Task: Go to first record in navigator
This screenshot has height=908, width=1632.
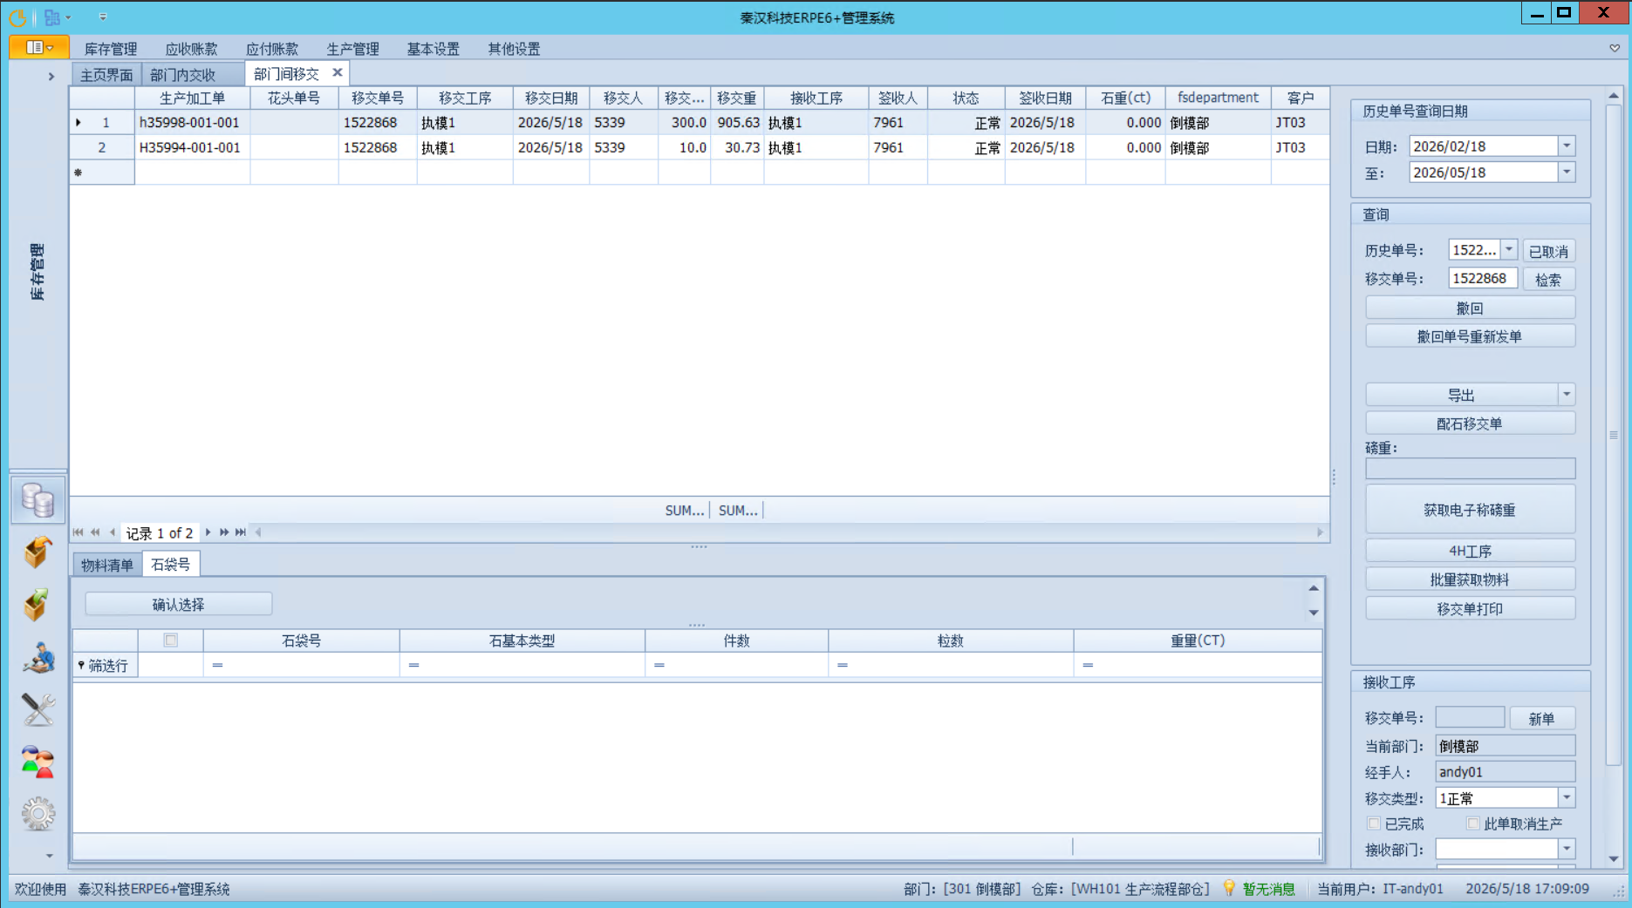Action: 79,532
